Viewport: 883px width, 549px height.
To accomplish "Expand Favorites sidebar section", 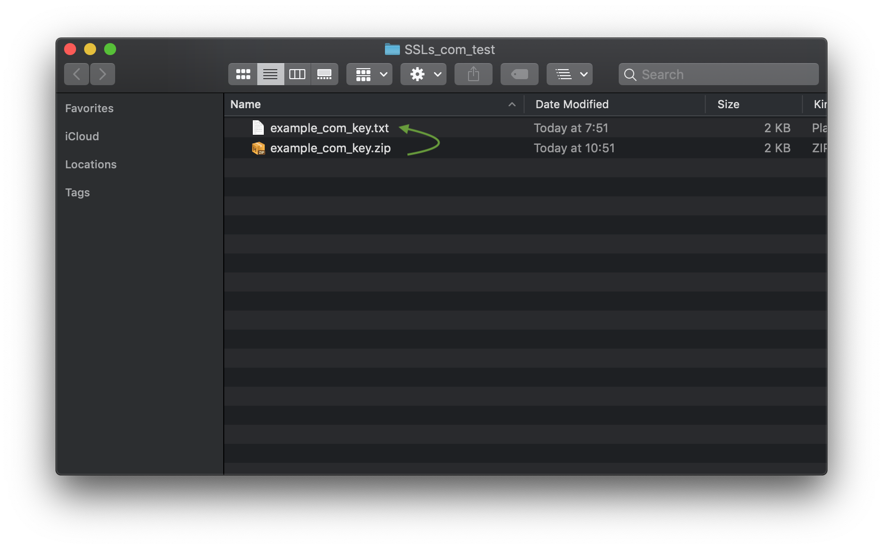I will point(89,108).
